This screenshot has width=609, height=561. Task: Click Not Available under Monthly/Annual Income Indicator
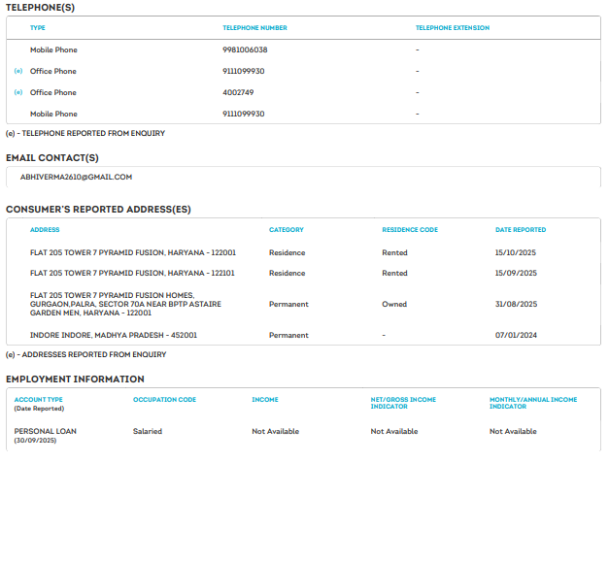pos(513,431)
